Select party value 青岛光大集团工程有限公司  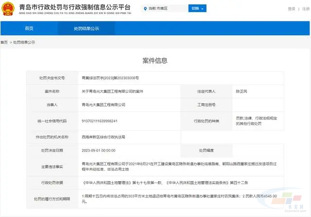tap(104, 105)
